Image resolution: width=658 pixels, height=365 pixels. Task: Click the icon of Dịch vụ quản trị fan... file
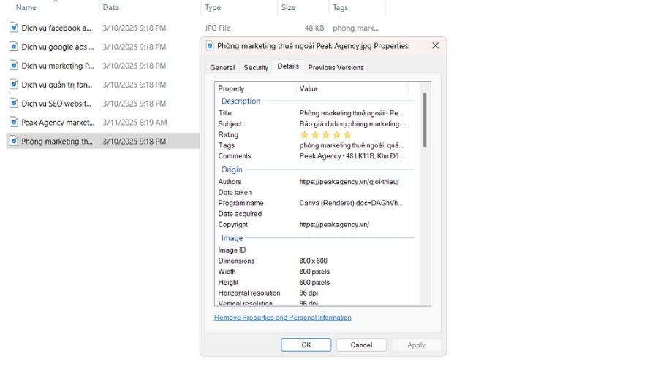(x=14, y=84)
